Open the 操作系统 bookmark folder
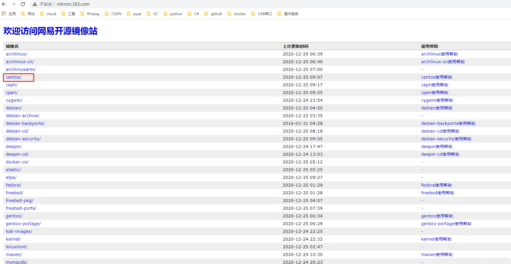This screenshot has height=264, width=511. (288, 14)
